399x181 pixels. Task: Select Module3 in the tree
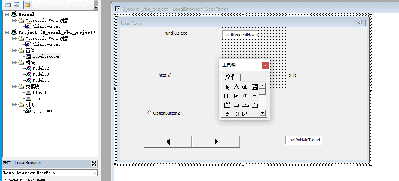pos(41,74)
